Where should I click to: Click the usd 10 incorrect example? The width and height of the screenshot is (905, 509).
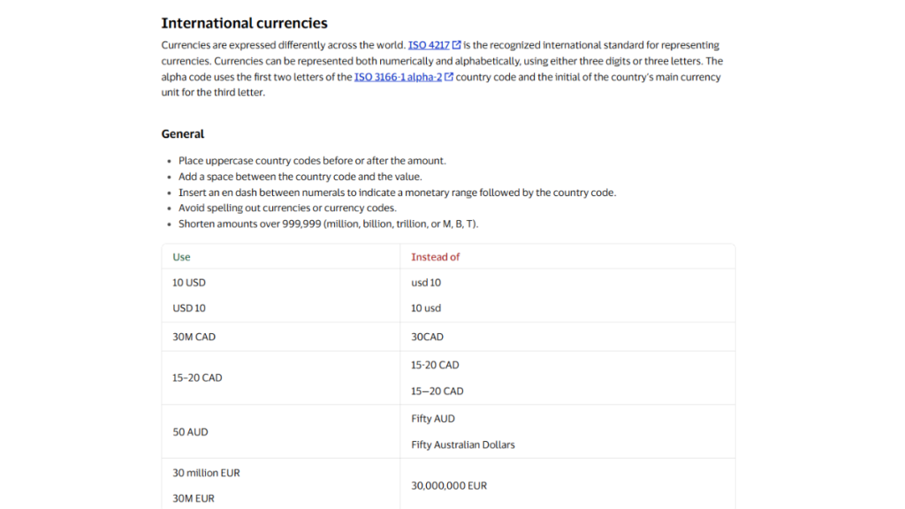coord(426,283)
